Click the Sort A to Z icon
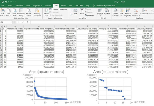This screenshot has width=154, height=106. click(72, 10)
